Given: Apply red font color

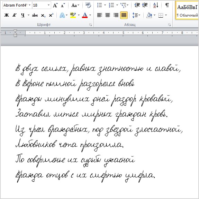Looking at the screenshot, I should pos(85,15).
